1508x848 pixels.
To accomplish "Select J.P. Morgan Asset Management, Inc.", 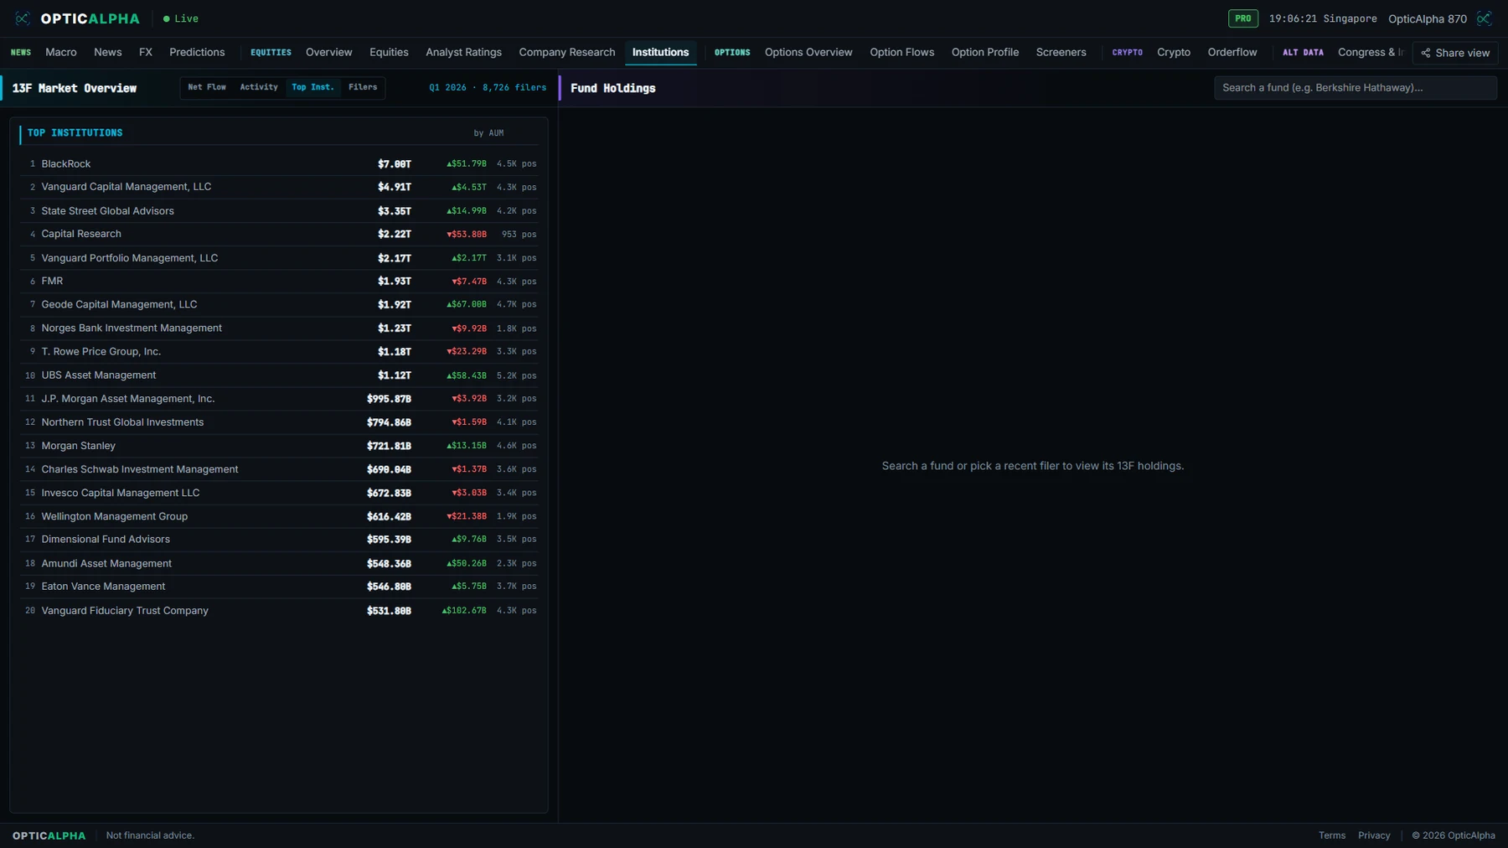I will coord(279,398).
